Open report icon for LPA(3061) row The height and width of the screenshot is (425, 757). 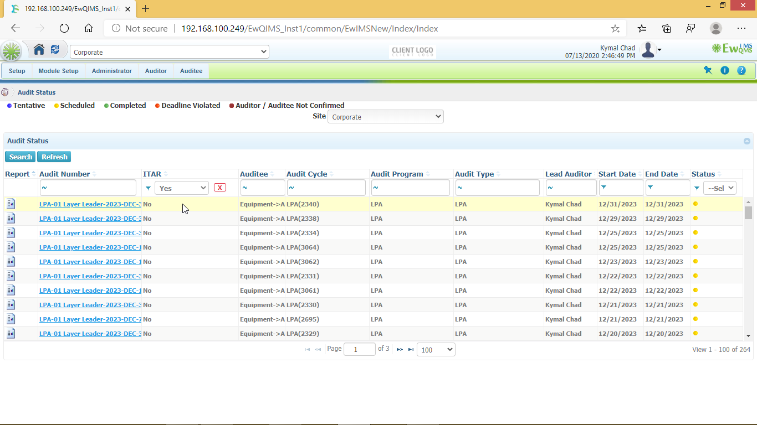click(11, 291)
